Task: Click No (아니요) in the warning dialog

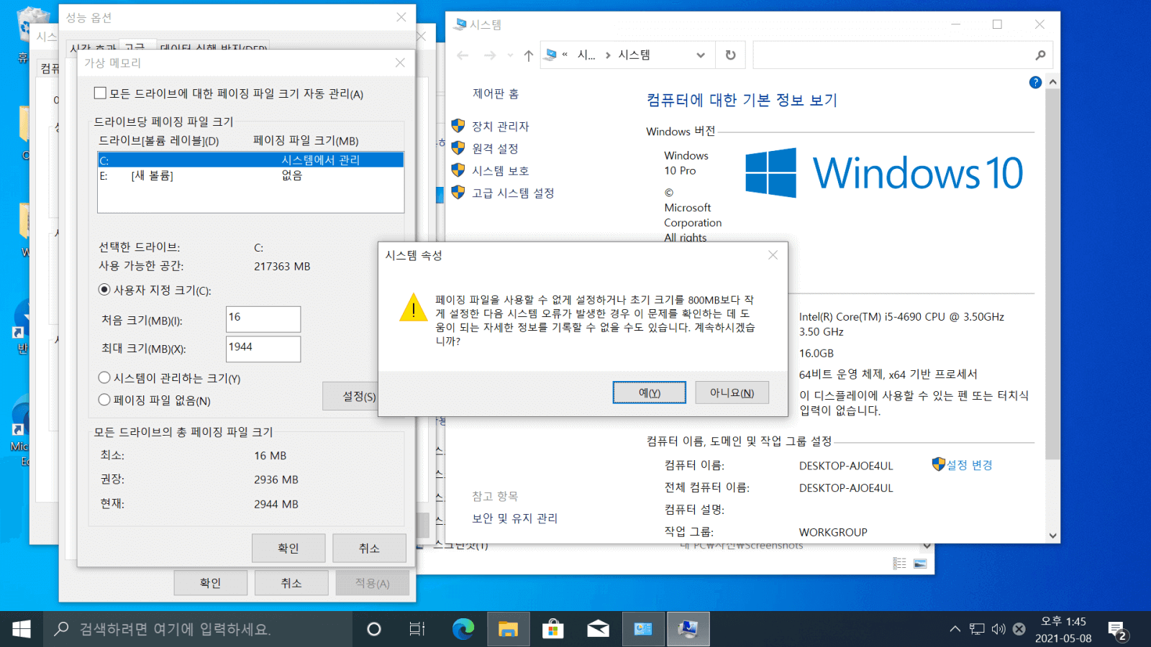Action: point(732,393)
